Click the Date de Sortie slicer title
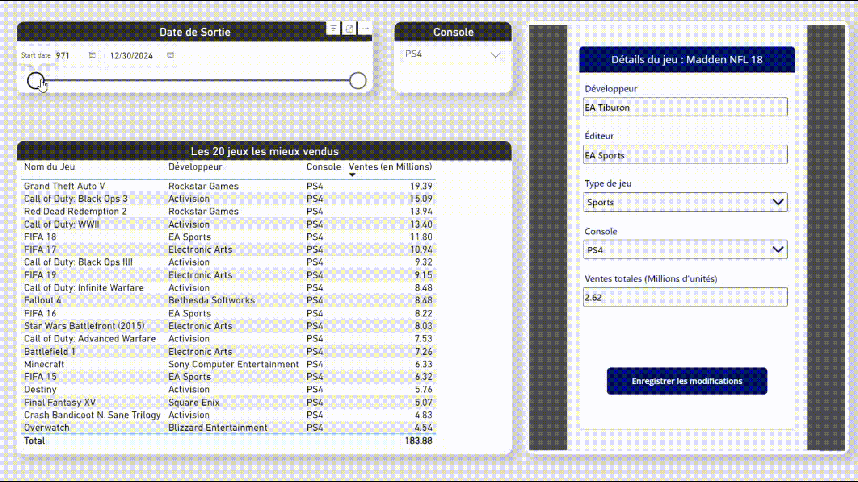Viewport: 858px width, 482px height. [195, 32]
